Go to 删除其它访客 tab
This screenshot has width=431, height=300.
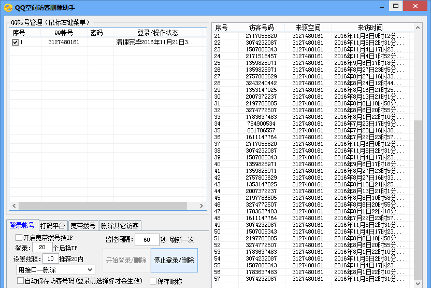tap(120, 226)
